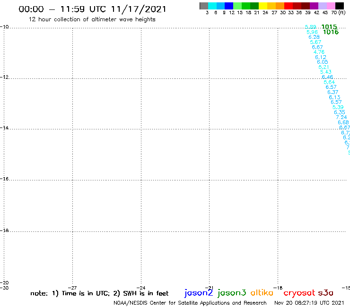Image resolution: width=350 pixels, height=307 pixels.
Task: Click the 6.35 wave height reading
Action: [x=340, y=112]
